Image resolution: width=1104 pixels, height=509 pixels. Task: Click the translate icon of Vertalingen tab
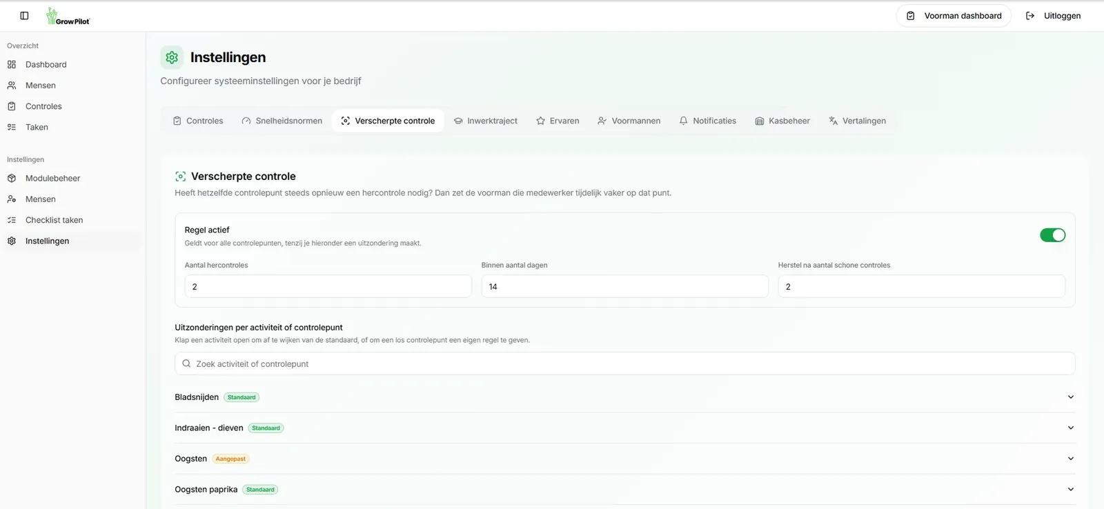click(834, 121)
